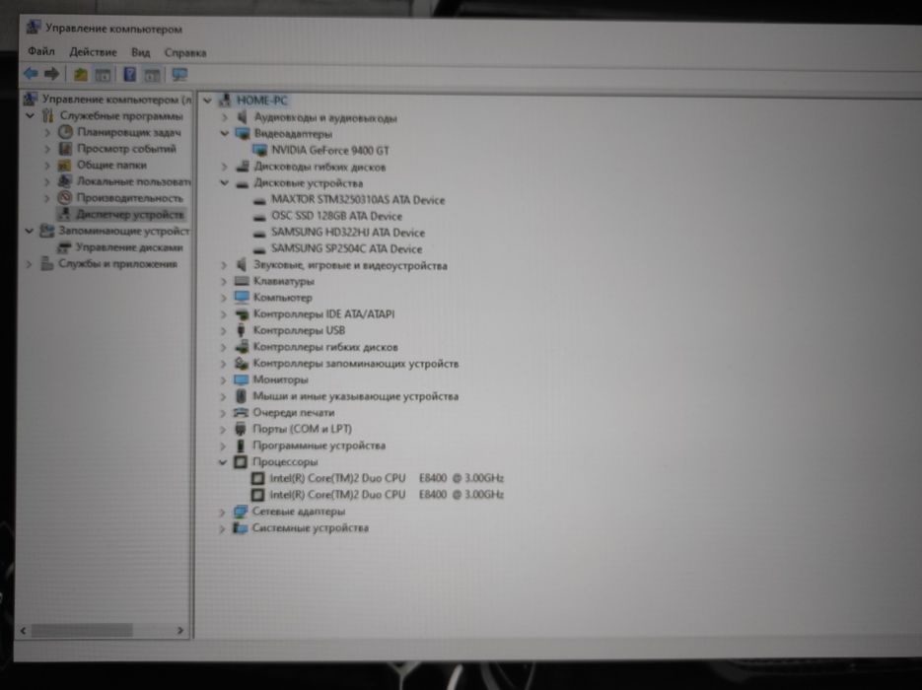The width and height of the screenshot is (922, 690).
Task: Click the Network adapters category icon
Action: [240, 512]
